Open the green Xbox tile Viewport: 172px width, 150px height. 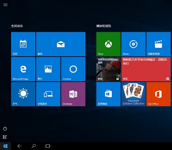tap(109, 44)
